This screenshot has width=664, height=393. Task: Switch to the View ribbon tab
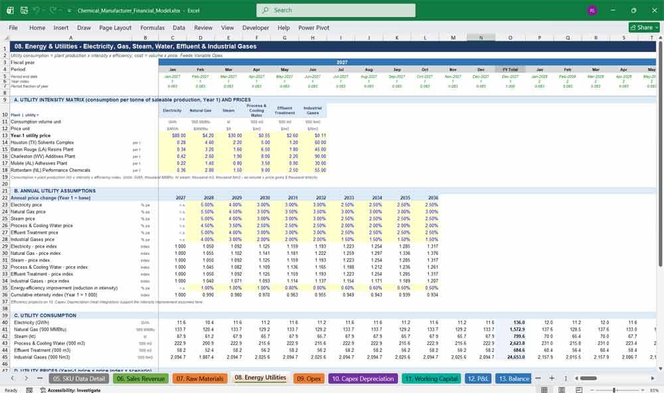pyautogui.click(x=227, y=27)
